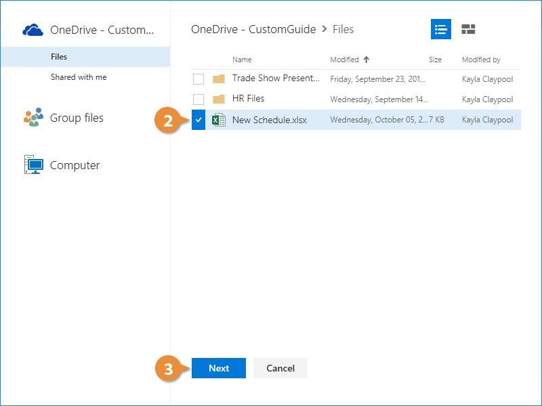Click the Group files people icon
Viewport: 542px width, 406px height.
point(33,118)
